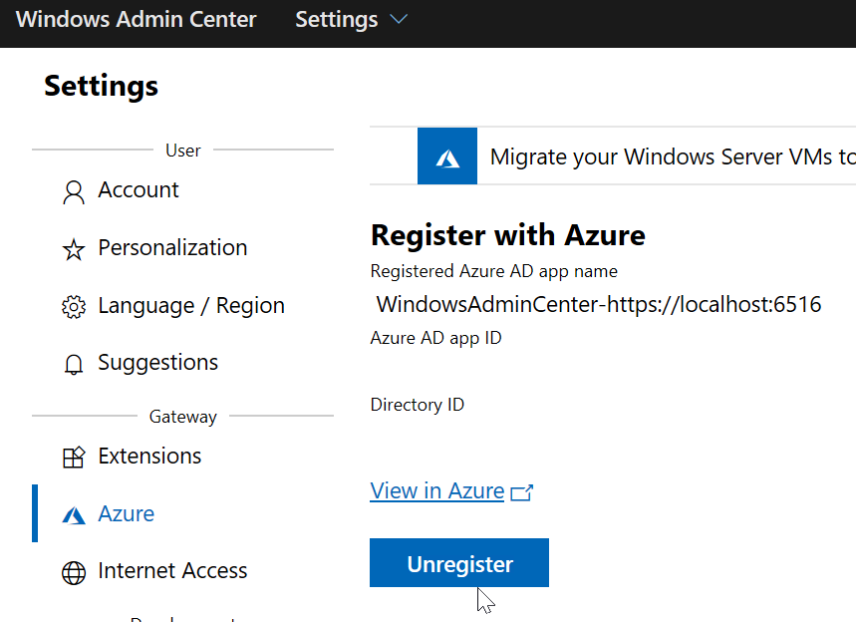Switch to Language / Region settings
856x622 pixels.
(191, 306)
